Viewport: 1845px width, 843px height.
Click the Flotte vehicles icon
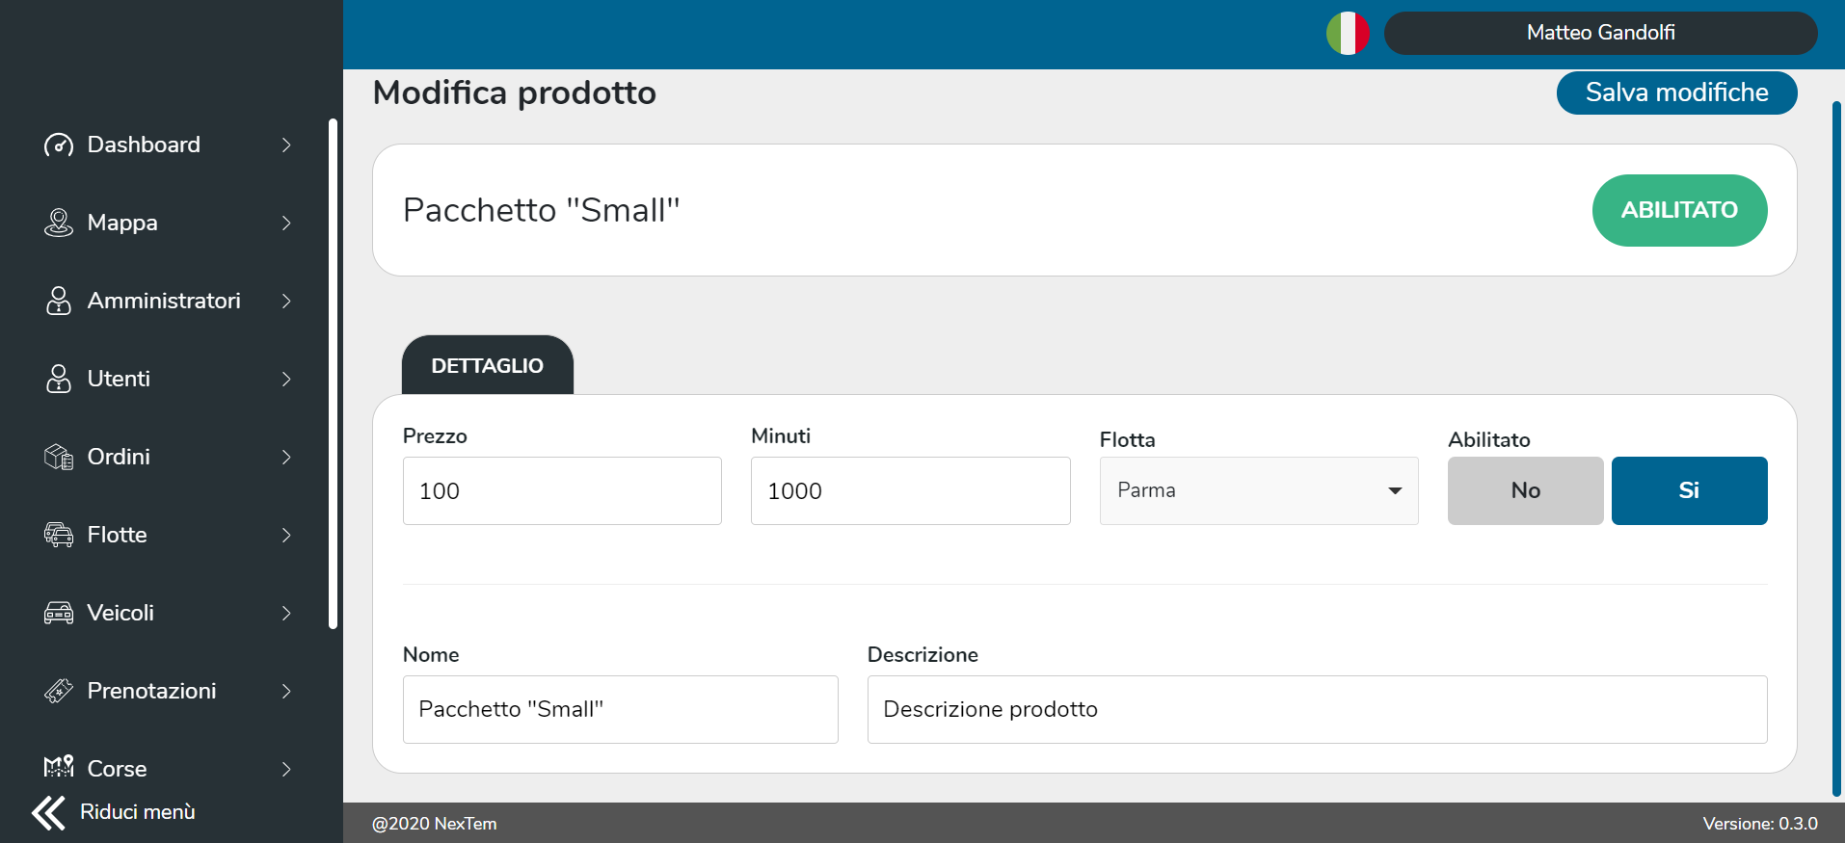click(59, 535)
